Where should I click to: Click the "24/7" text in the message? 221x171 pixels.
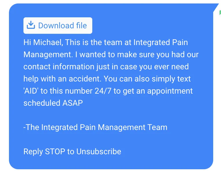tap(103, 91)
